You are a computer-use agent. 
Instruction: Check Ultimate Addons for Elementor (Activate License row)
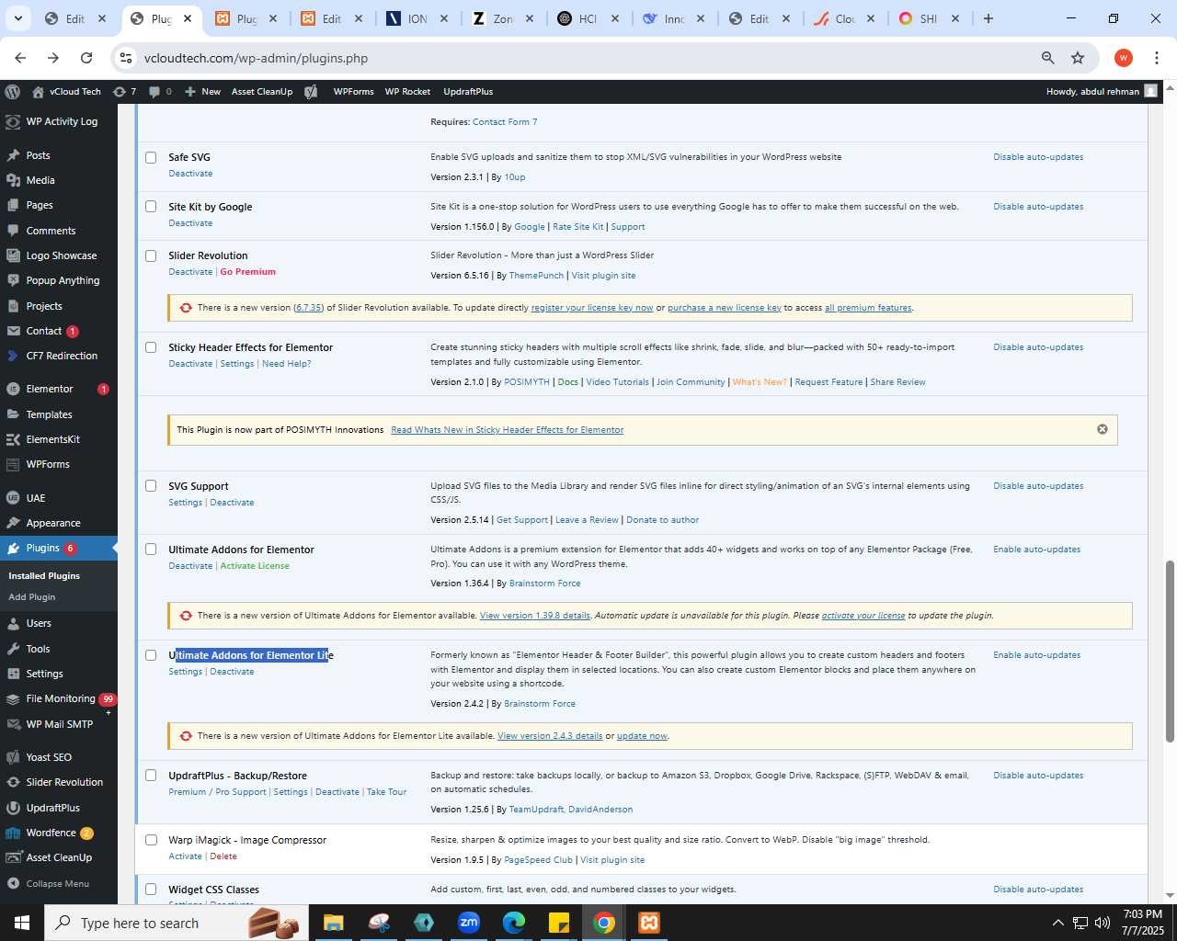[151, 550]
